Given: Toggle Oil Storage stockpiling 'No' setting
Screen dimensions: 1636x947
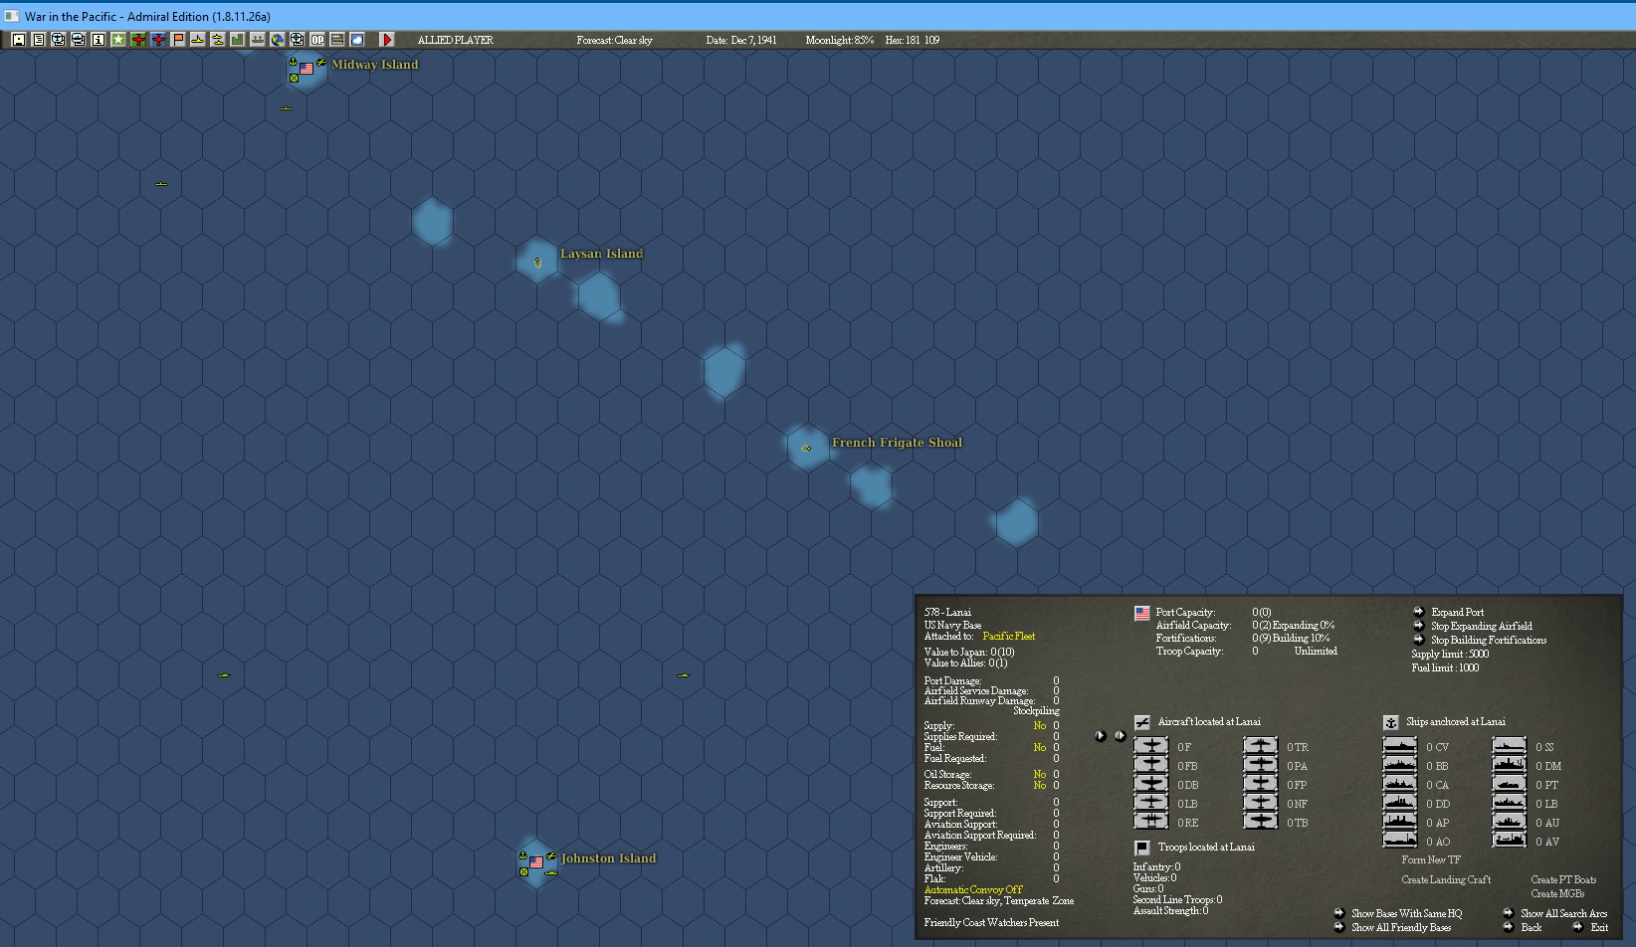Looking at the screenshot, I should pyautogui.click(x=1040, y=774).
